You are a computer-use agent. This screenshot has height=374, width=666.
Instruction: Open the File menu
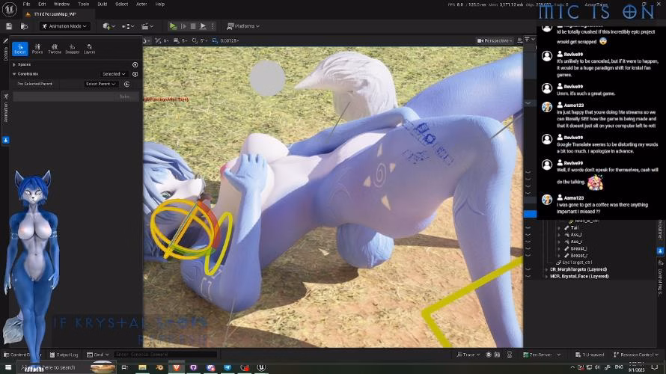(26, 4)
